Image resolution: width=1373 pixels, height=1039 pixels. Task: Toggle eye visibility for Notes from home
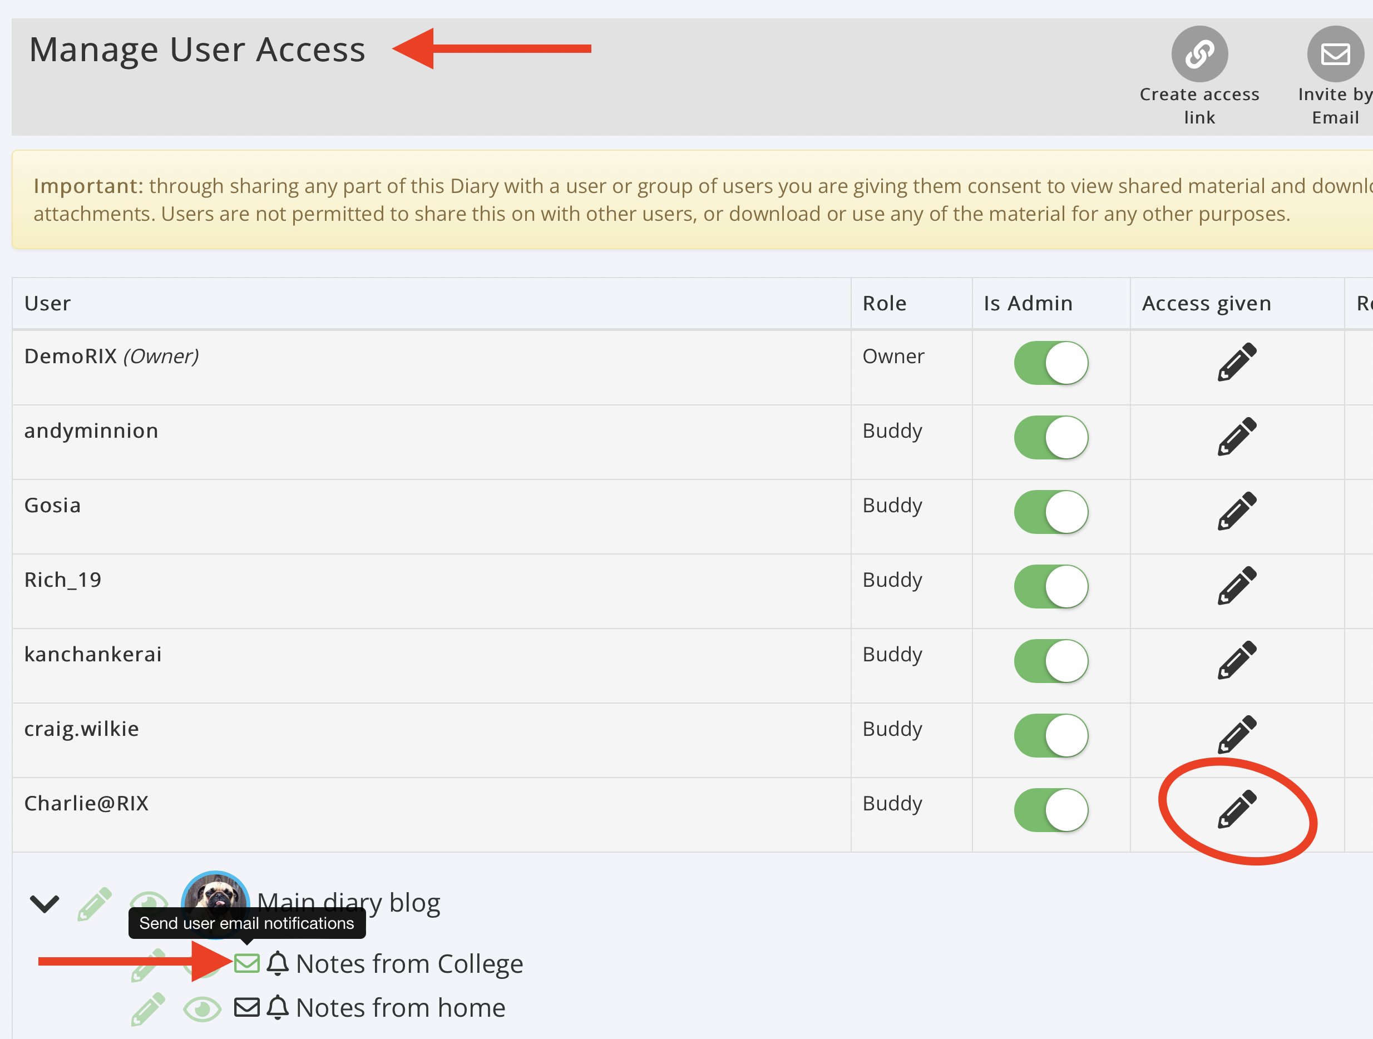[203, 1009]
